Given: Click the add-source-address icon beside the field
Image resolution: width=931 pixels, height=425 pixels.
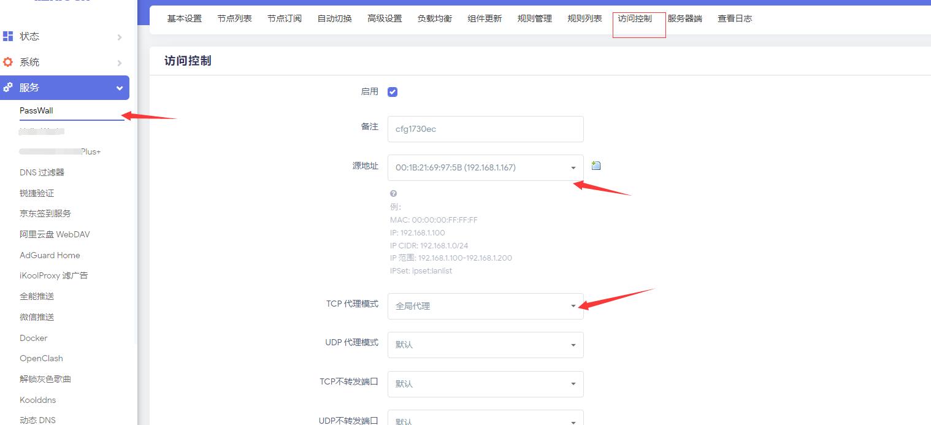Looking at the screenshot, I should 596,166.
